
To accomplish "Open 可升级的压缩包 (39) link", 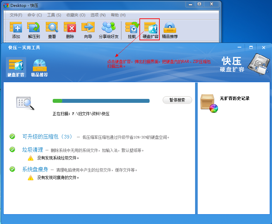I will pos(47,137).
